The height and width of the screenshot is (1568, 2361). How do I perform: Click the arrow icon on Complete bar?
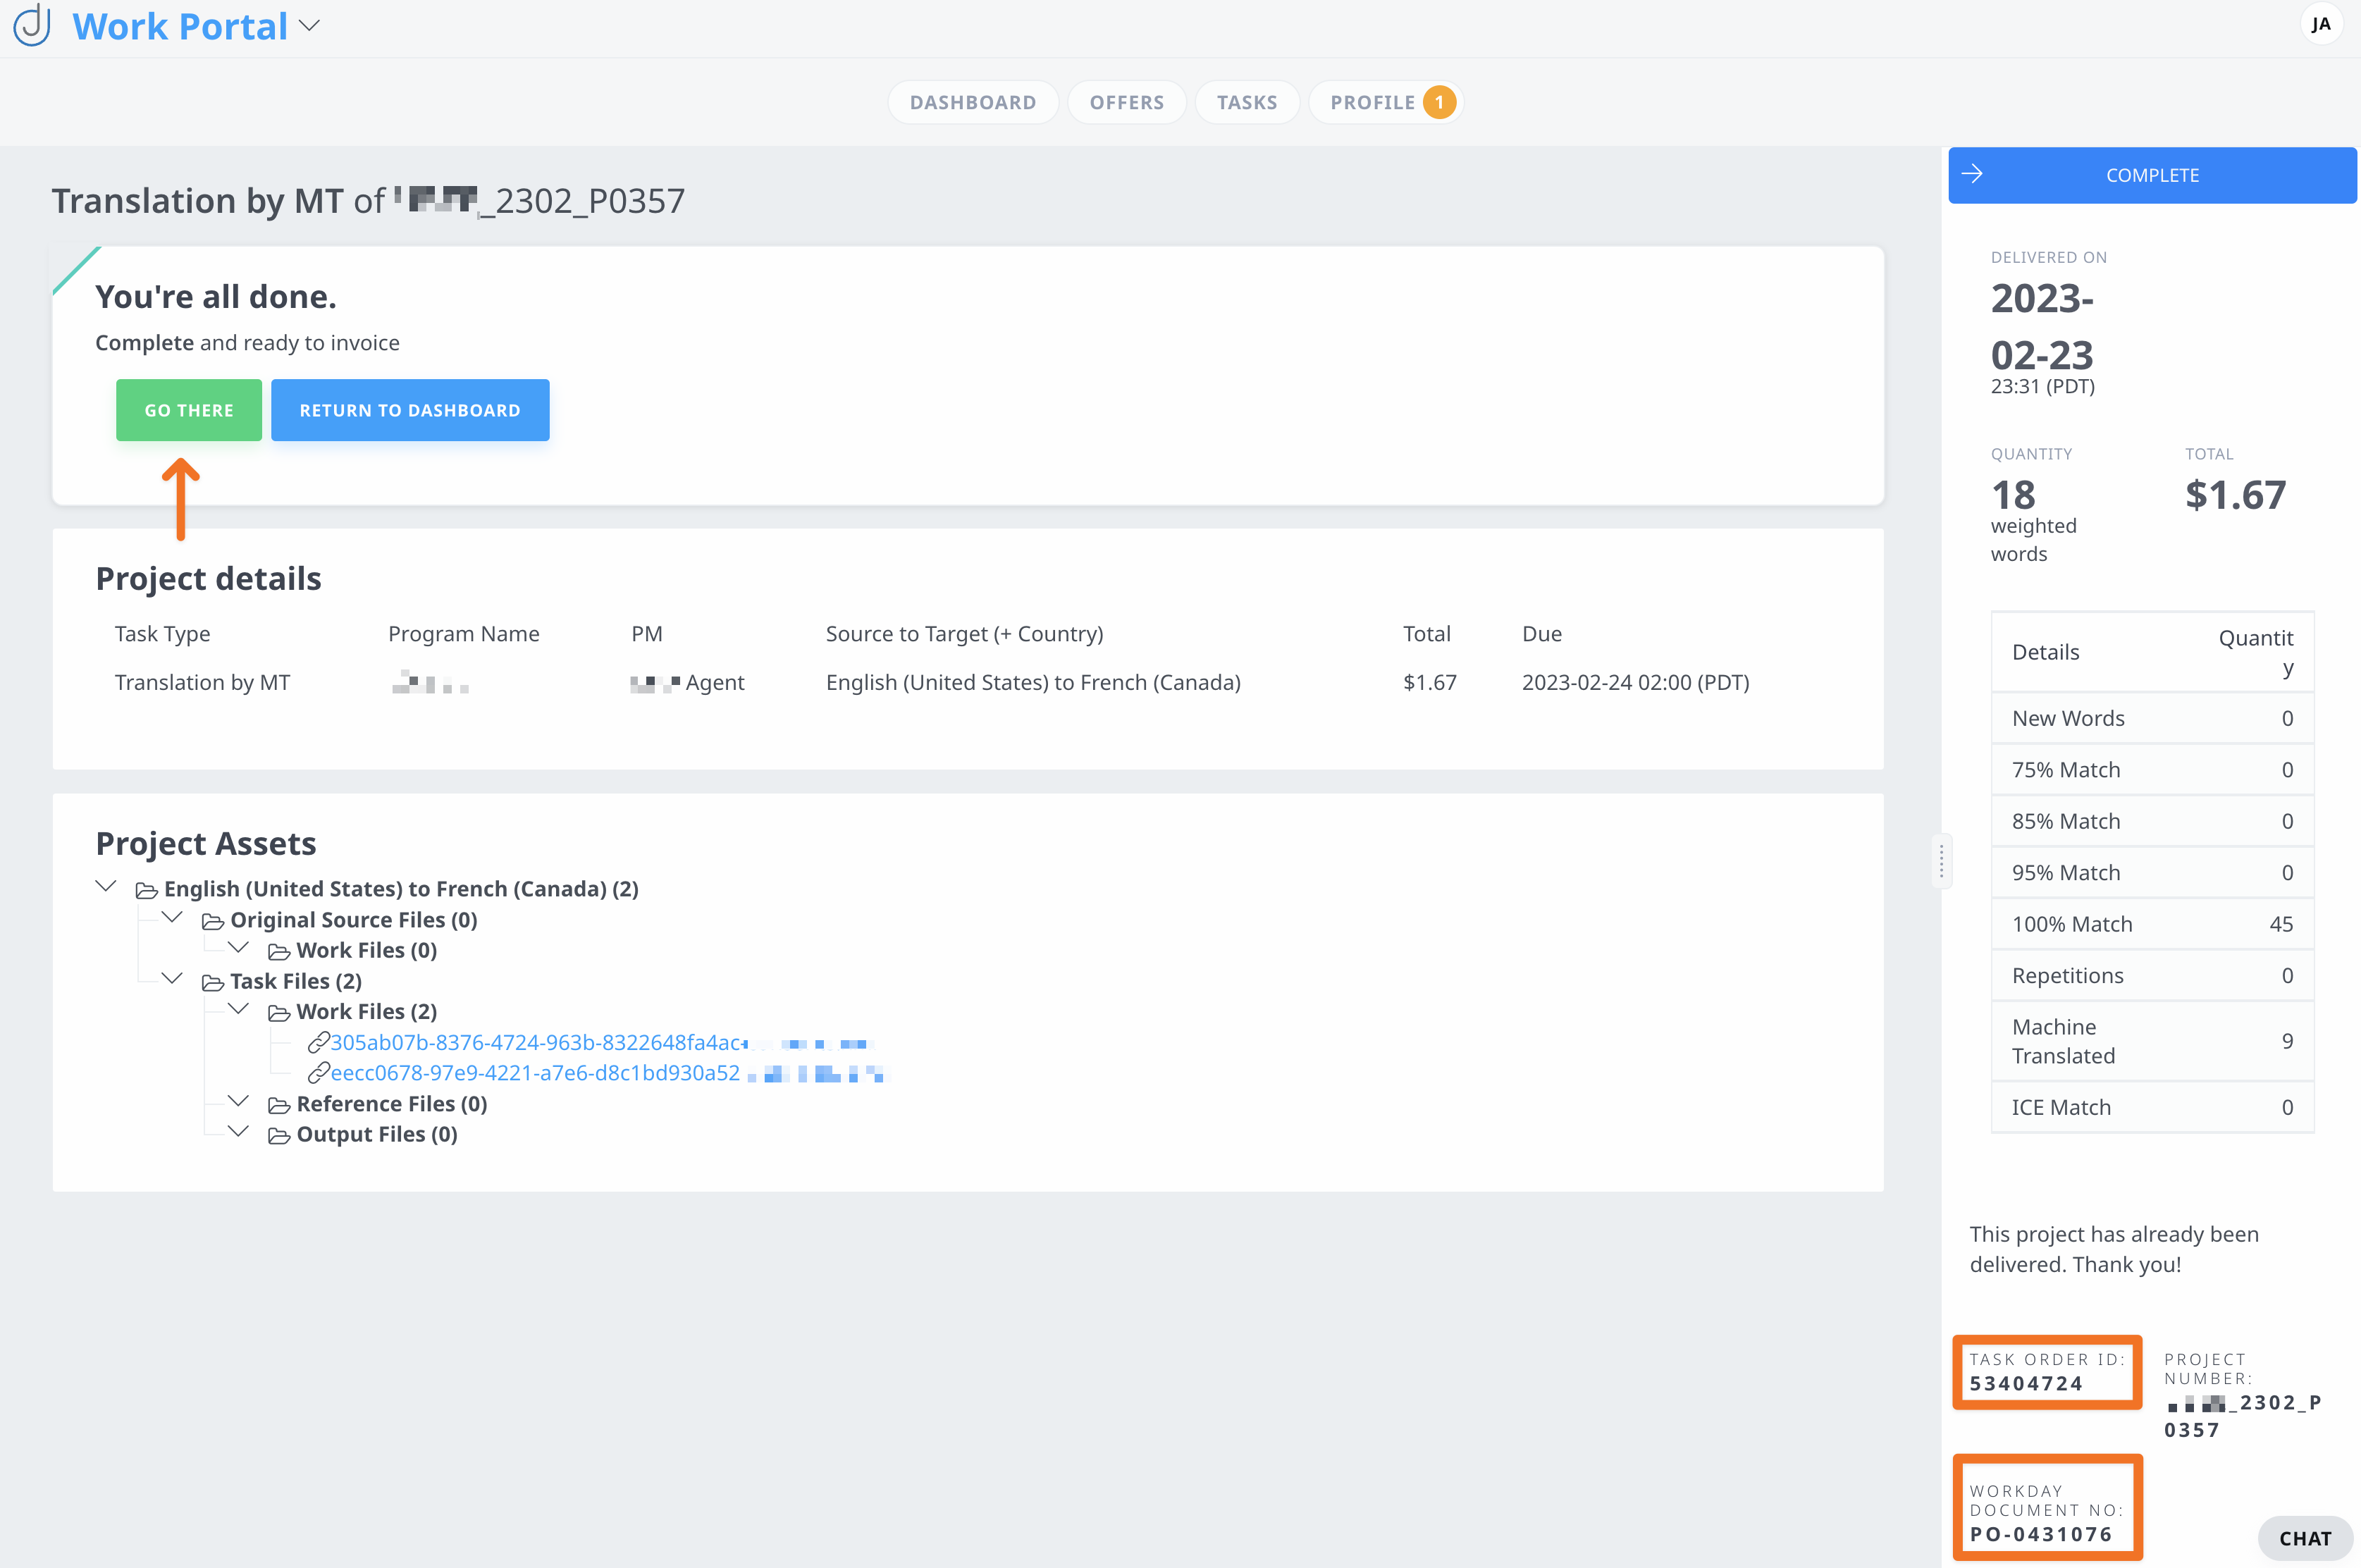[1972, 175]
